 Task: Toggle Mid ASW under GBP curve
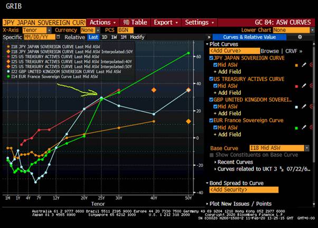coord(216,106)
